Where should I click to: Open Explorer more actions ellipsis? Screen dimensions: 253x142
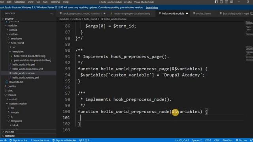coord(52,13)
